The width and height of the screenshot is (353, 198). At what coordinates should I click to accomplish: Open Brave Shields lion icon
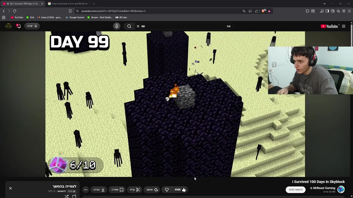click(x=263, y=11)
